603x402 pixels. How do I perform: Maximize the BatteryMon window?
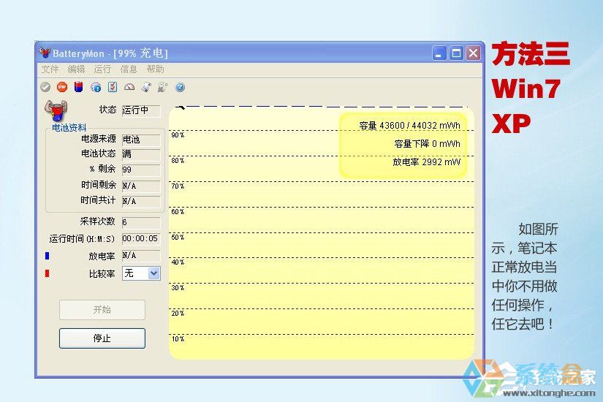pos(456,53)
